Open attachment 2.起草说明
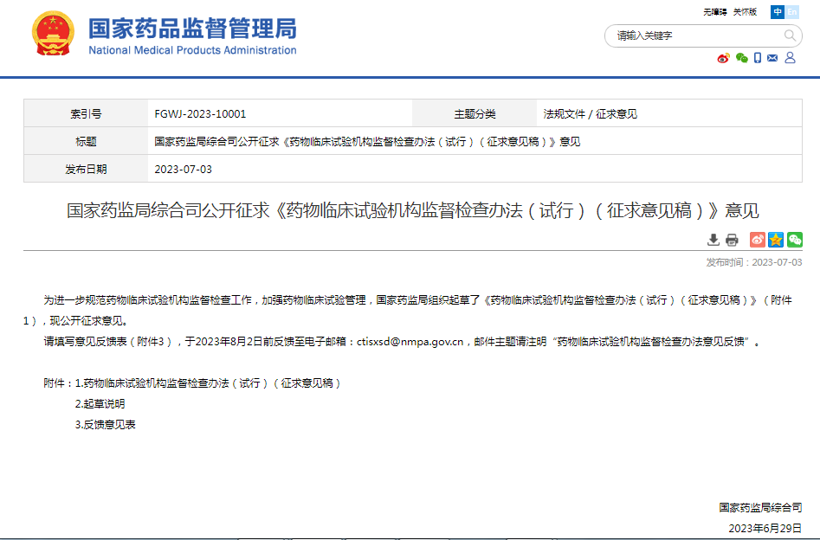The image size is (820, 540). point(100,403)
